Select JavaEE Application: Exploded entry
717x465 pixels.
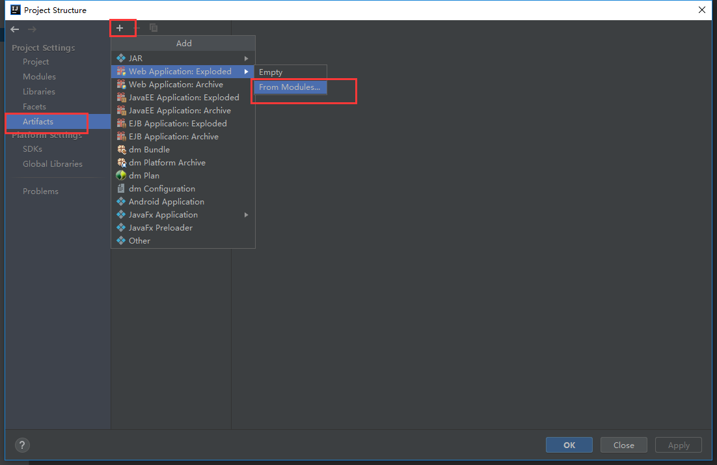point(183,98)
